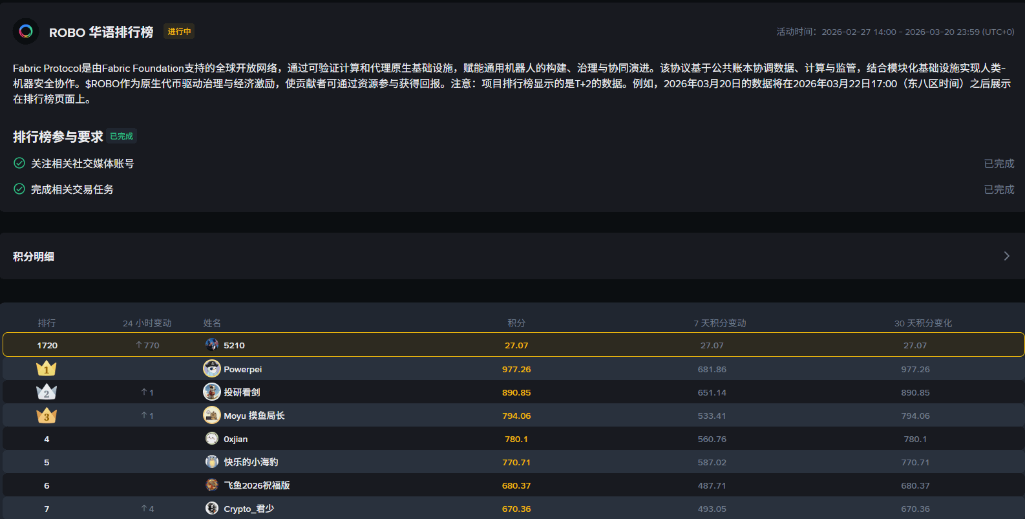Click the avatar of 快乐的小海豹
Screen dimensions: 1025x519
coord(212,461)
